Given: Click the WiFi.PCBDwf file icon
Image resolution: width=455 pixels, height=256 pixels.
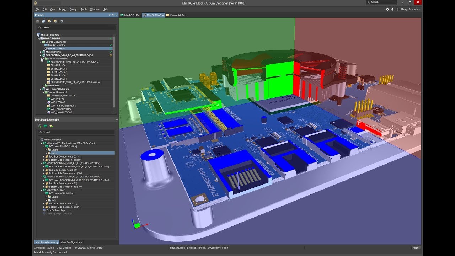Looking at the screenshot, I should pyautogui.click(x=48, y=102).
